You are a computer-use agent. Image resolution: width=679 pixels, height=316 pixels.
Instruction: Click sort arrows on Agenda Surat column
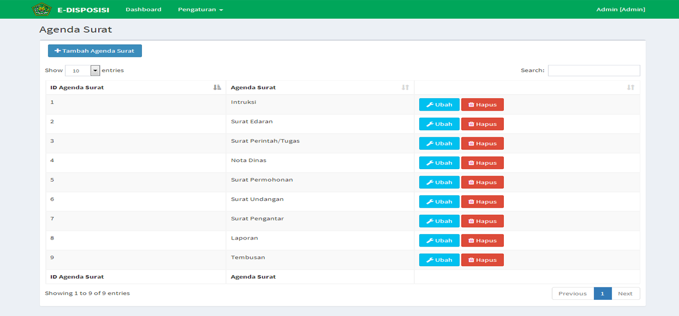pyautogui.click(x=405, y=88)
